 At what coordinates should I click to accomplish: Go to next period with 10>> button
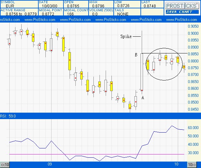click(x=192, y=164)
